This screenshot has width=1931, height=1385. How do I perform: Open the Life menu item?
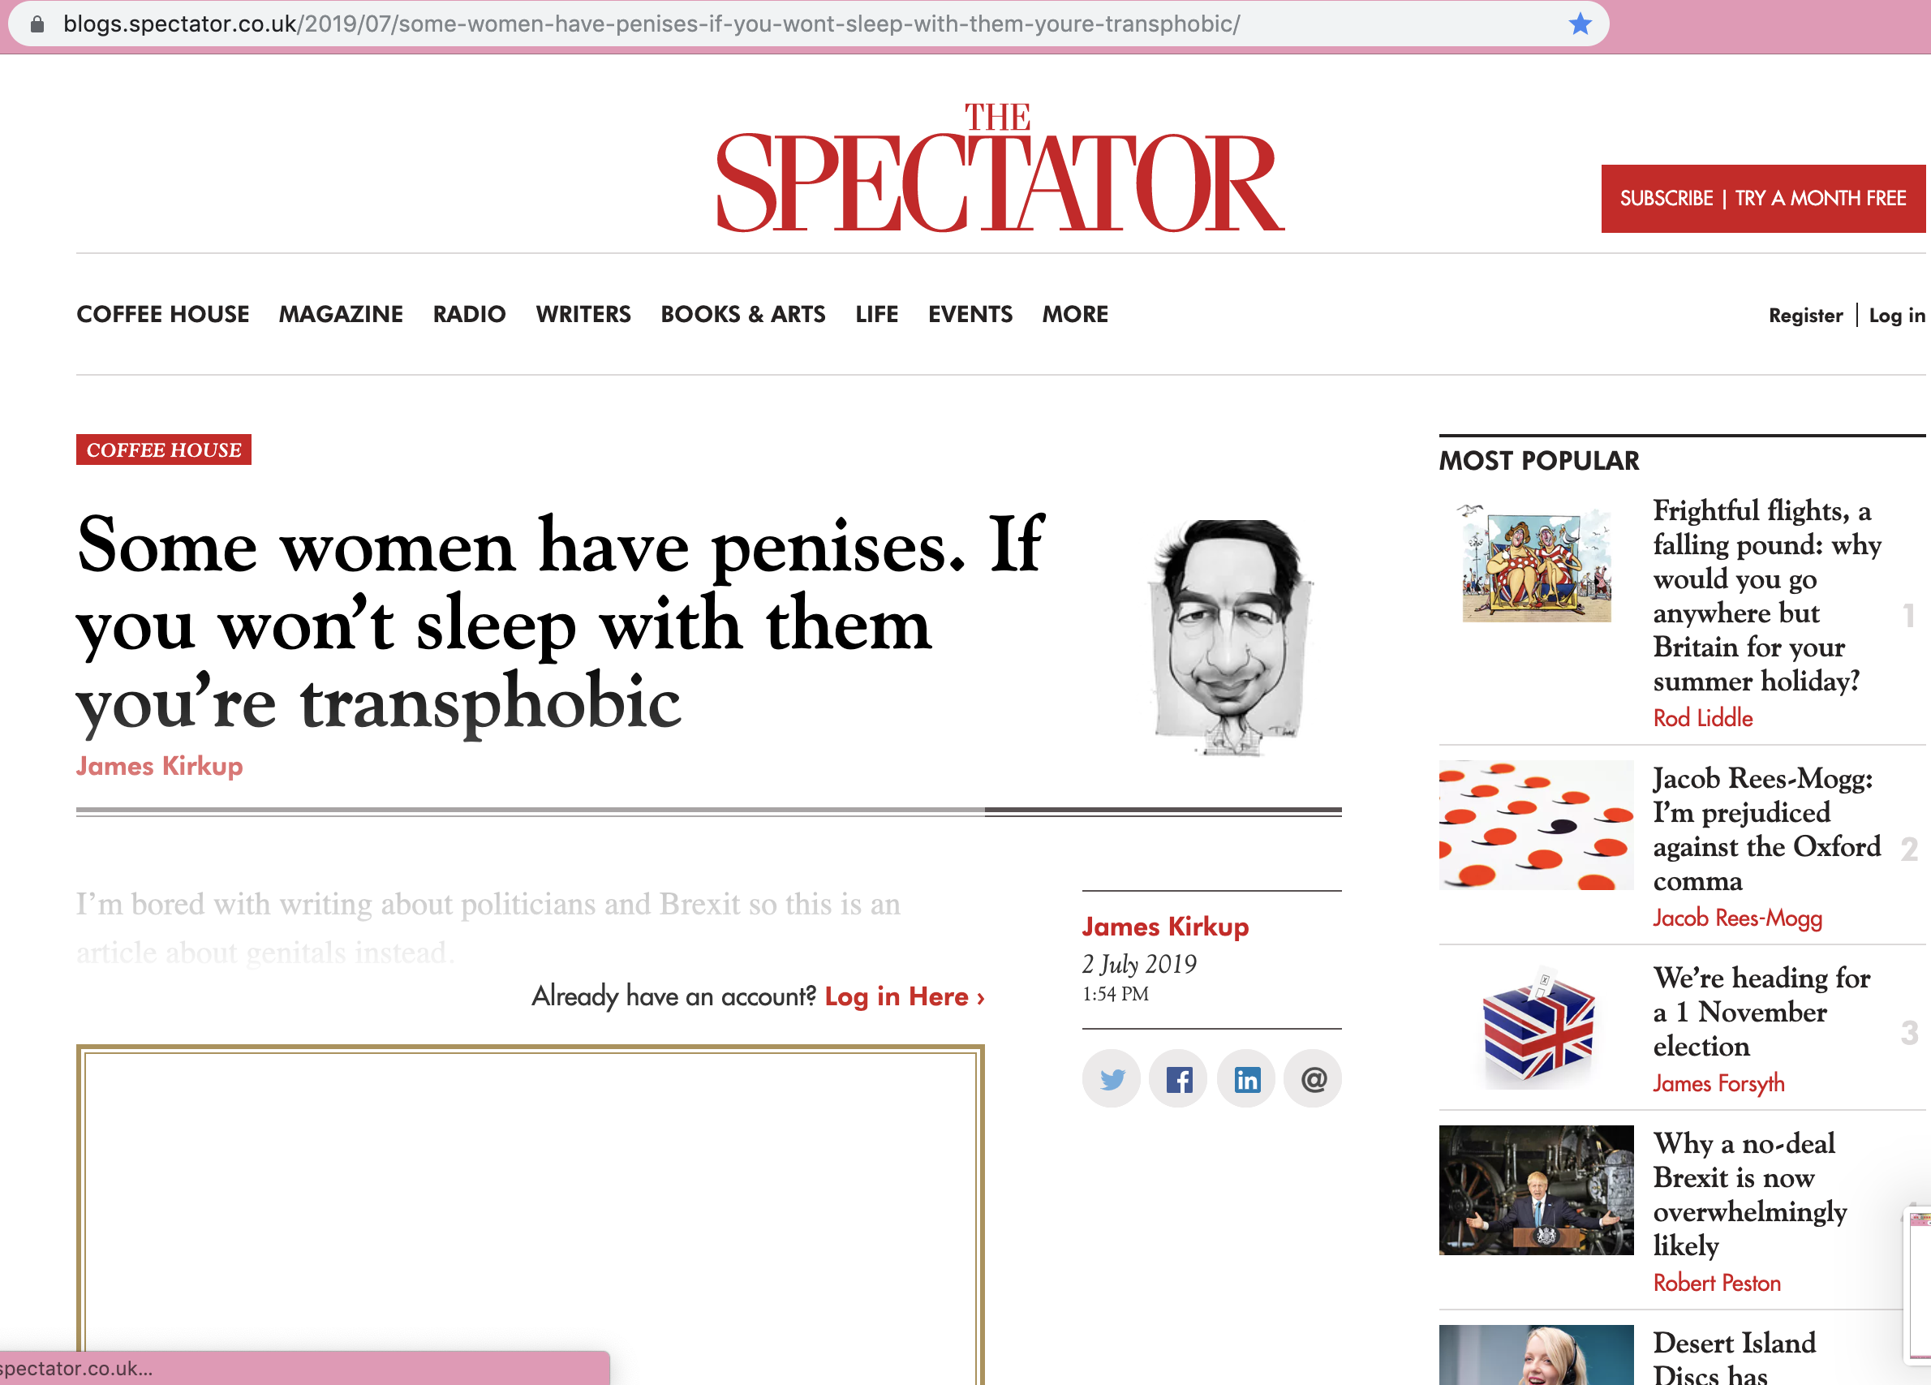[x=876, y=314]
